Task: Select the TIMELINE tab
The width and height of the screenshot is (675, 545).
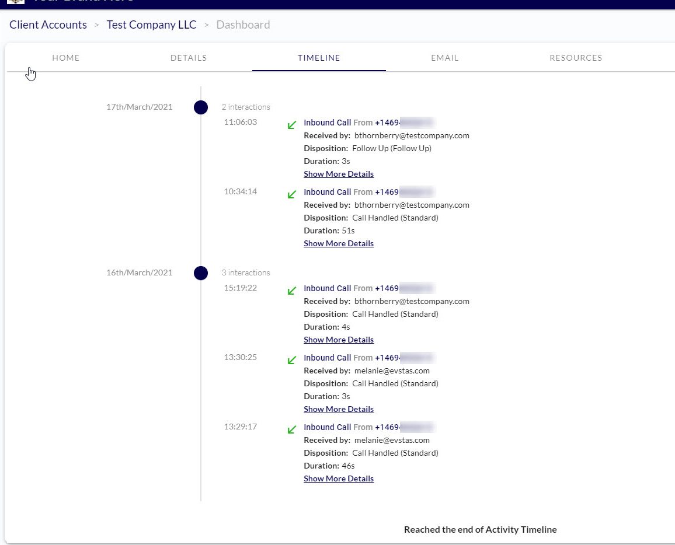Action: pyautogui.click(x=319, y=57)
